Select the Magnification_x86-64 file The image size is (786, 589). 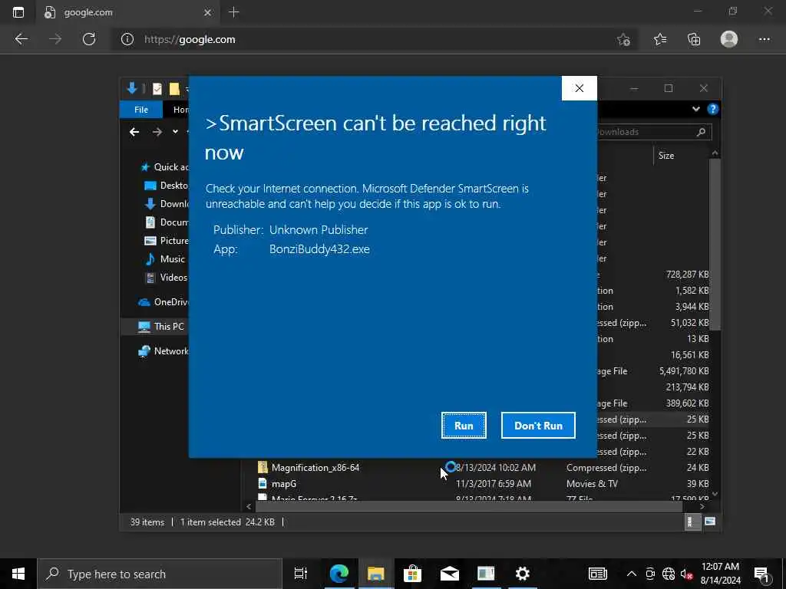point(315,467)
